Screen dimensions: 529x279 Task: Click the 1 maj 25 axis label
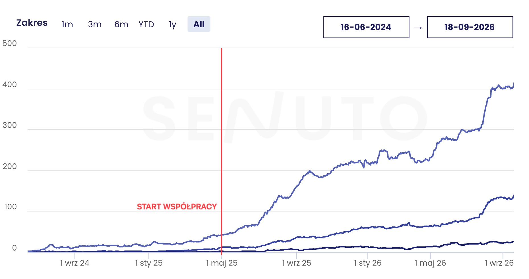coord(222,263)
